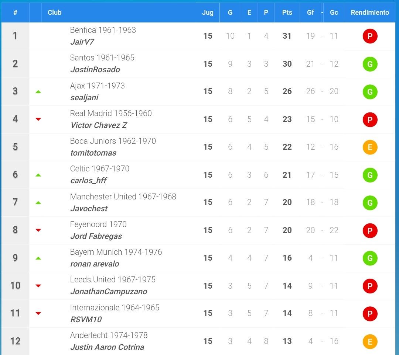Viewport: 399px width, 355px height.
Task: Click Boca Juniors orange E performance badge
Action: point(370,147)
